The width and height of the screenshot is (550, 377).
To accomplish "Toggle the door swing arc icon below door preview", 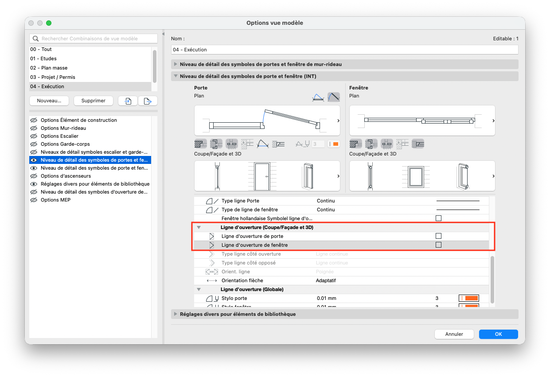I will [x=263, y=144].
